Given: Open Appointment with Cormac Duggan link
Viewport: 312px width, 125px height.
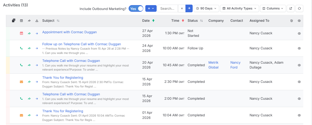Looking at the screenshot, I should [69, 32].
